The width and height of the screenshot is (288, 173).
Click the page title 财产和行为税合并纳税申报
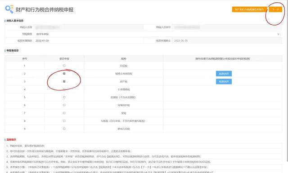(45, 10)
